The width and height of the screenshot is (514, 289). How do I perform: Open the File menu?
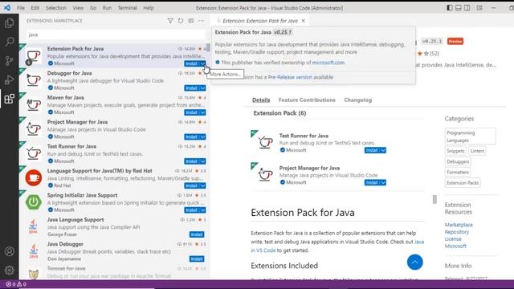coord(21,7)
